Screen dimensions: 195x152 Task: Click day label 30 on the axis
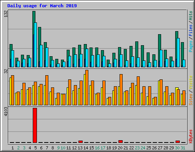[177, 148]
